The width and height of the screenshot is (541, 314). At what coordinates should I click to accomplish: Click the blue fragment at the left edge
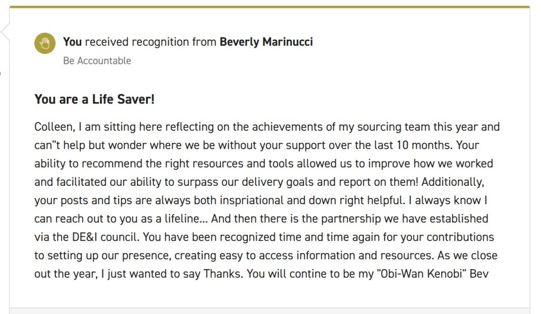tap(1, 72)
